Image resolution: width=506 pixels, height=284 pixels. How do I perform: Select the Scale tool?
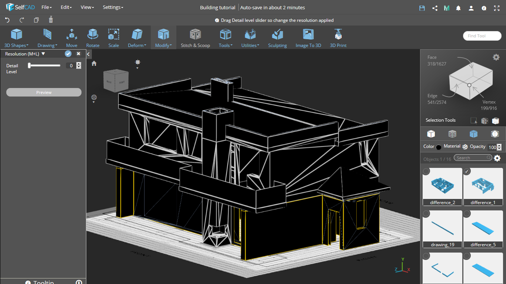tap(113, 38)
